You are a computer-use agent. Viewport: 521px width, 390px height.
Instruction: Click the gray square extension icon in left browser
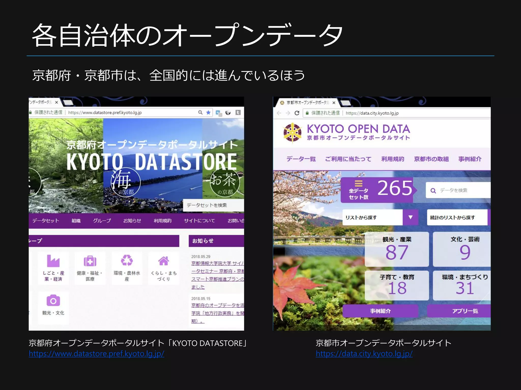coord(238,112)
